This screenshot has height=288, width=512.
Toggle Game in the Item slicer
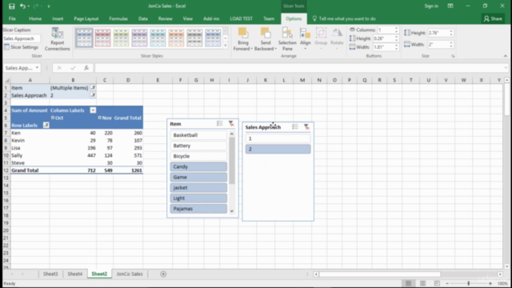[198, 177]
